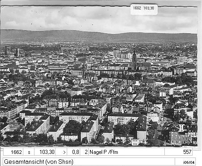Click the white 1662 103,30 label tag on the postcard

tap(144, 9)
